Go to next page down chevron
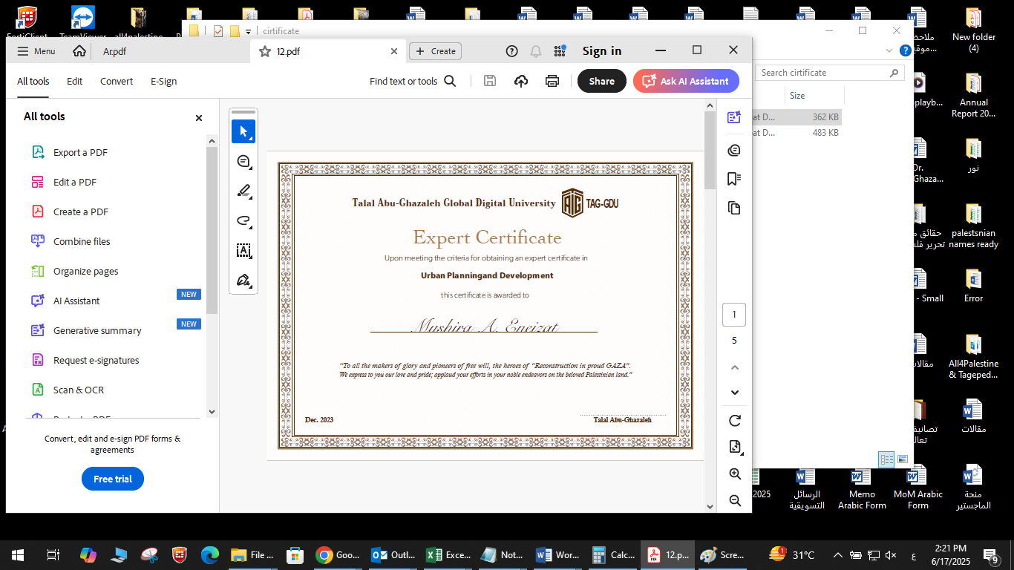 pyautogui.click(x=734, y=393)
